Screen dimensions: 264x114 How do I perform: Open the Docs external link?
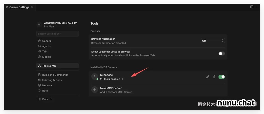point(45,99)
